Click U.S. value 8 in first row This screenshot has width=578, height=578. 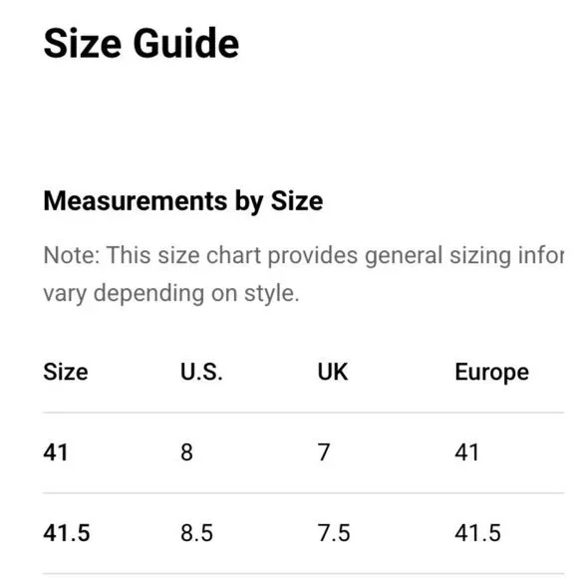186,452
